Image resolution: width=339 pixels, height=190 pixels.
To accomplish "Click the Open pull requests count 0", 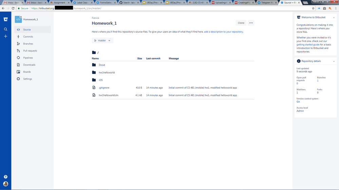I will tap(297, 84).
